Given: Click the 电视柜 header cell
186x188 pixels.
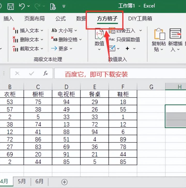Looking at the screenshot, I should pyautogui.click(x=66, y=94).
